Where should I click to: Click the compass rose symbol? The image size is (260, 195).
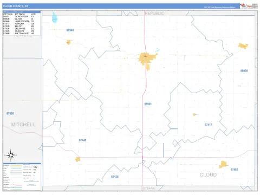11,155
